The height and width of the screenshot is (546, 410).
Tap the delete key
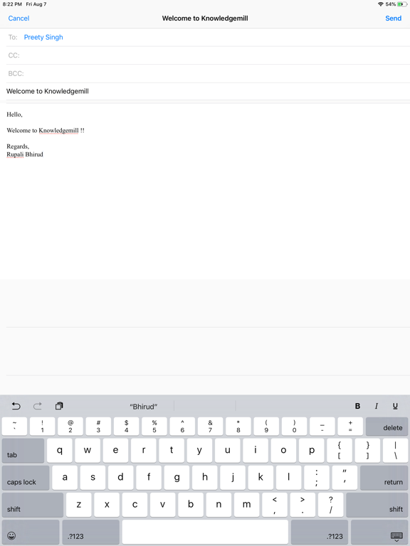pyautogui.click(x=387, y=427)
